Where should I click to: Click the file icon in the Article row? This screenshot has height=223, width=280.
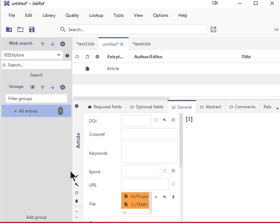click(x=87, y=69)
